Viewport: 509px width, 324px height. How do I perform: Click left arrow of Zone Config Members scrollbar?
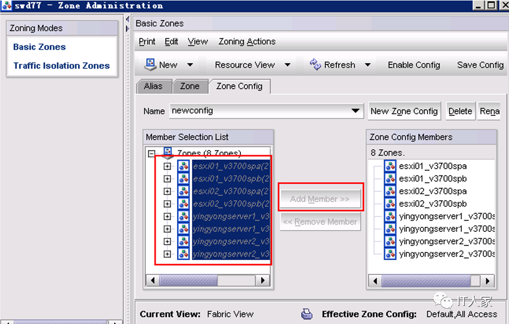pyautogui.click(x=376, y=281)
